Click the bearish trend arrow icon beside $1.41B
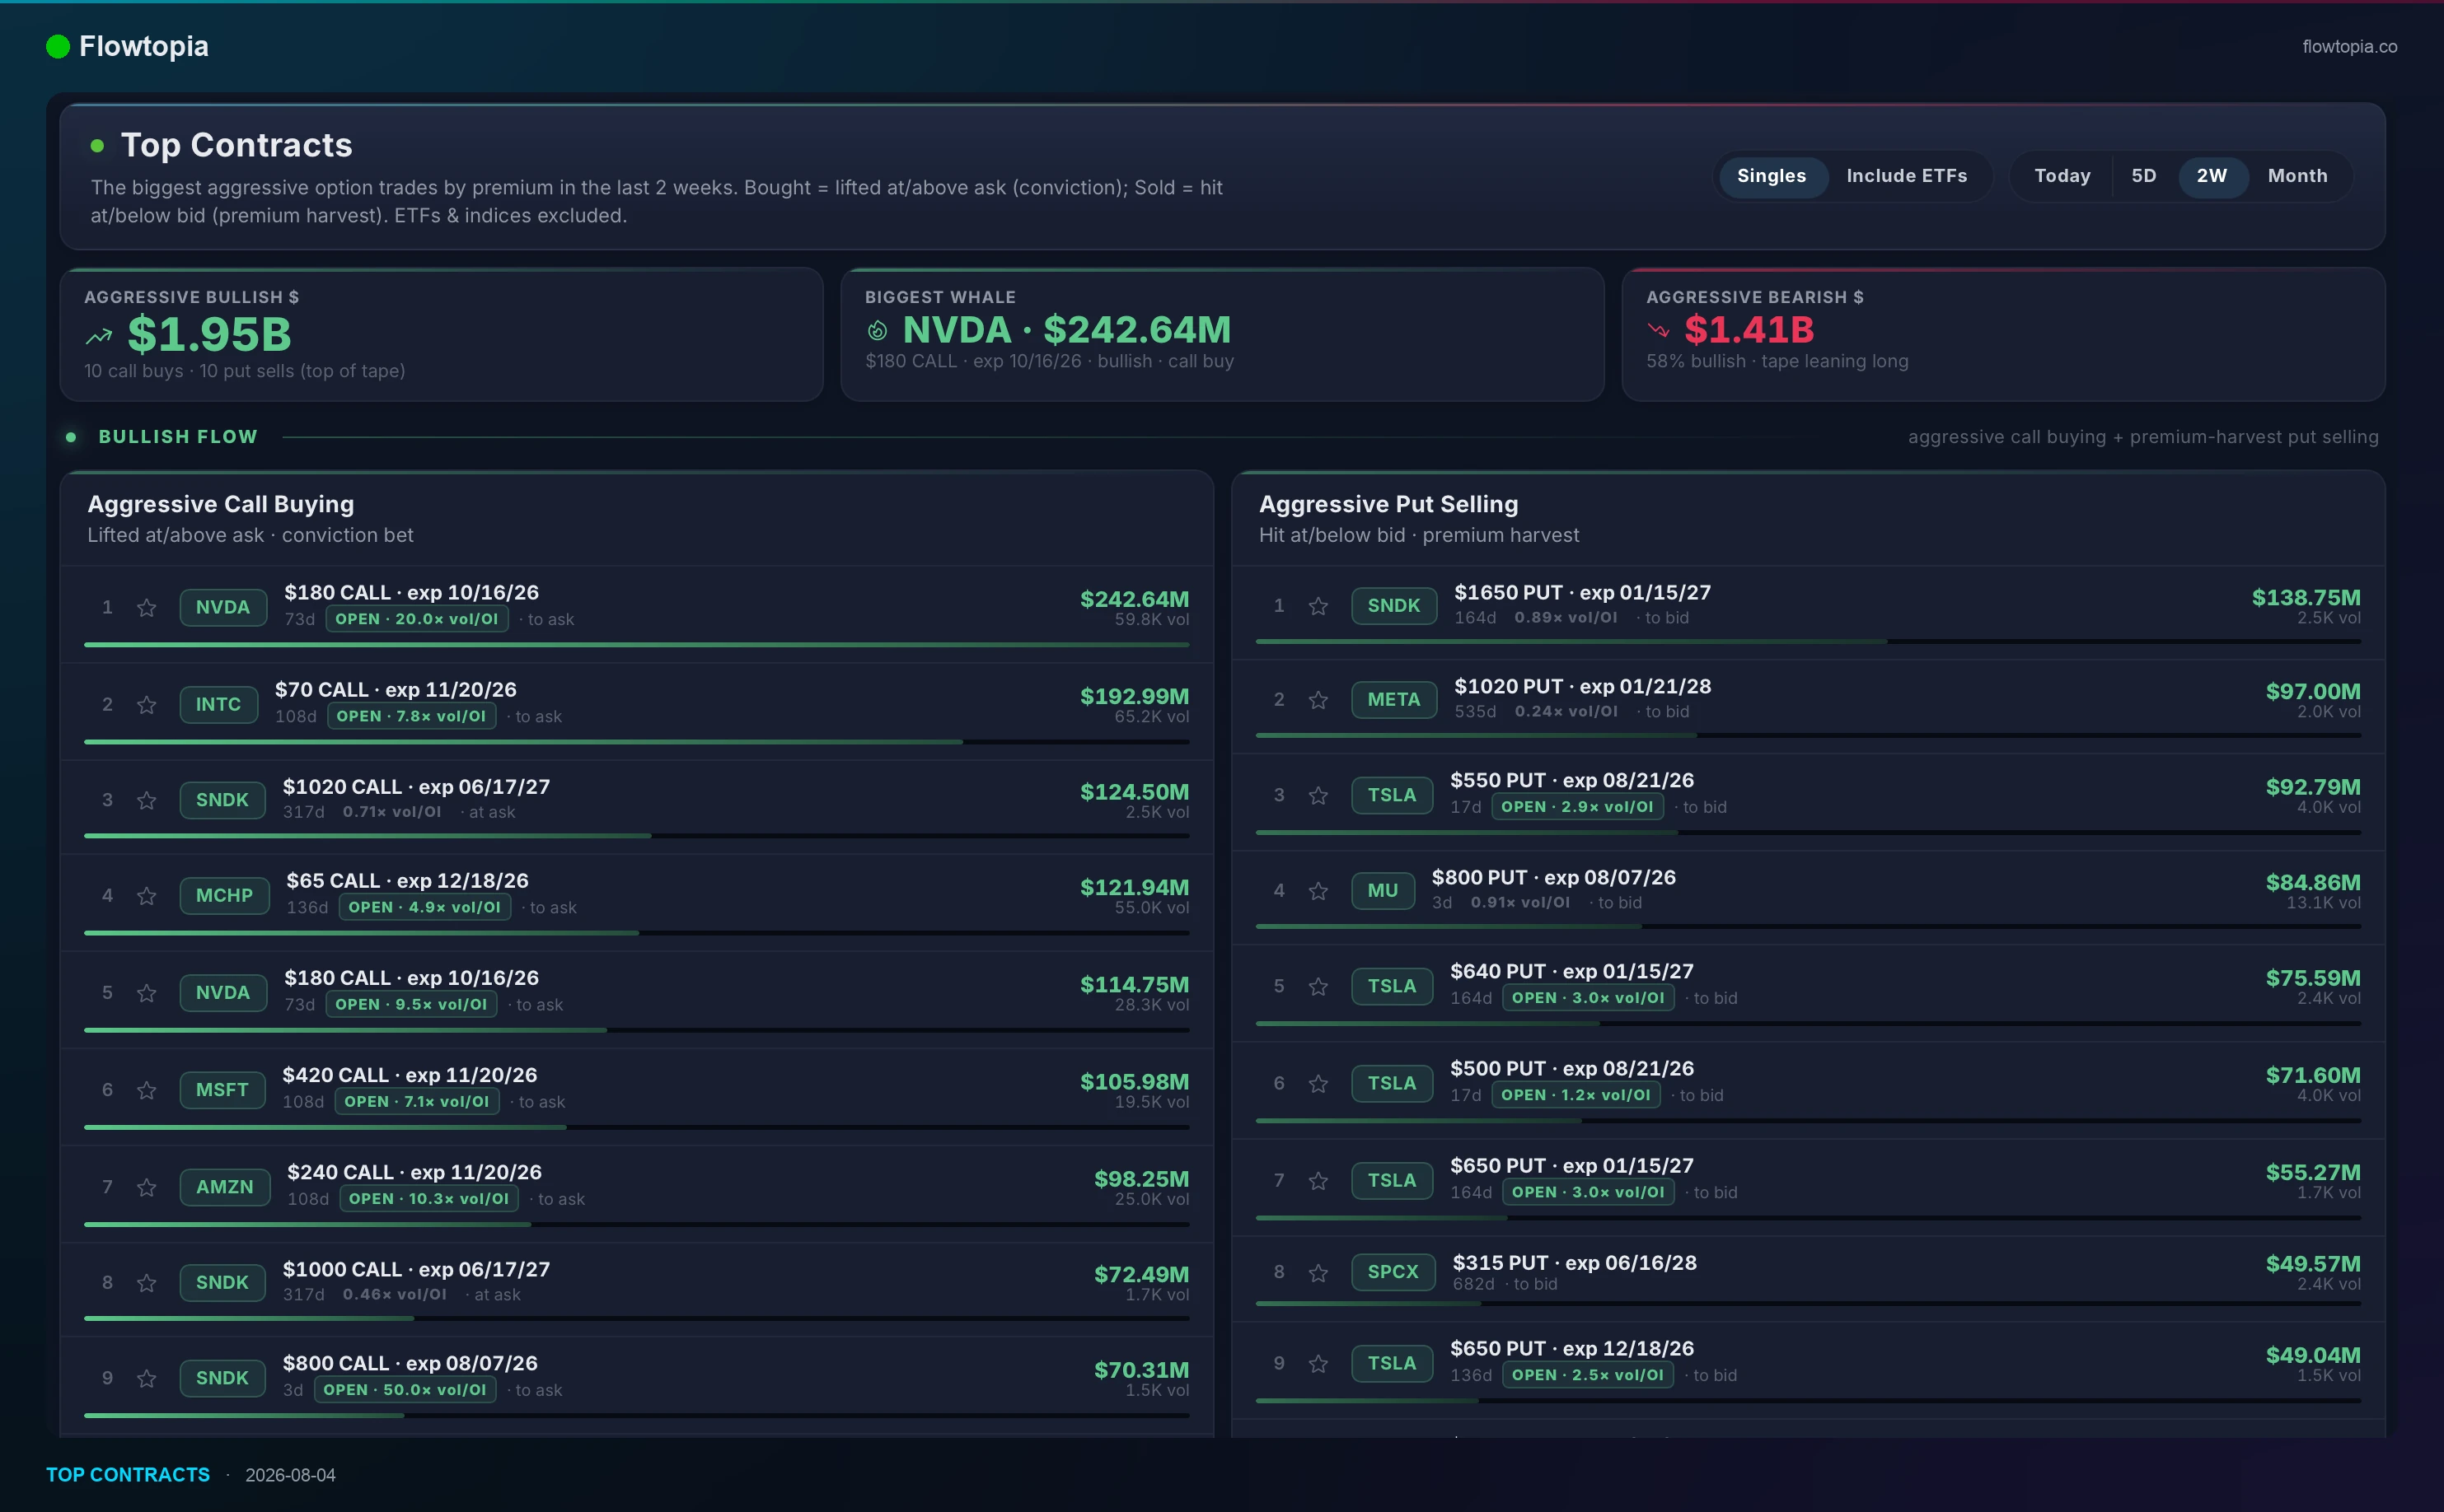This screenshot has width=2444, height=1512. (x=1659, y=330)
